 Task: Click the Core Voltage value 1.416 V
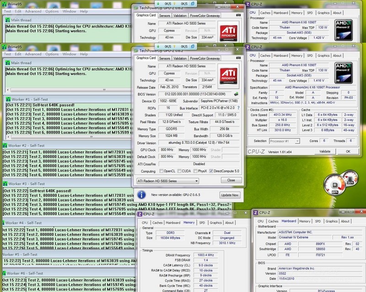pyautogui.click(x=319, y=81)
